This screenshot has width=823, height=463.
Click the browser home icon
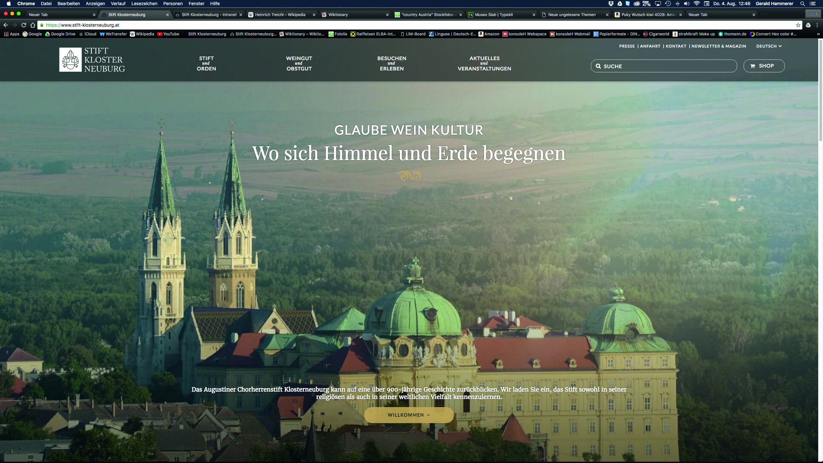(32, 25)
